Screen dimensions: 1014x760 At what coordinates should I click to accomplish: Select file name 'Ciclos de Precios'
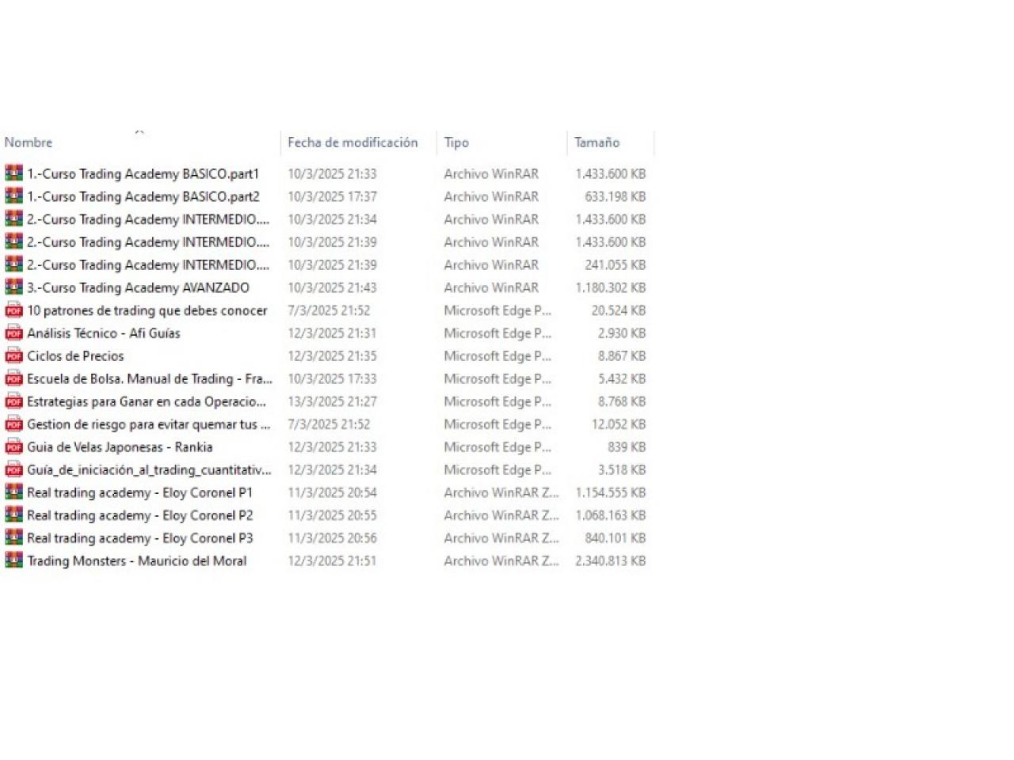75,356
